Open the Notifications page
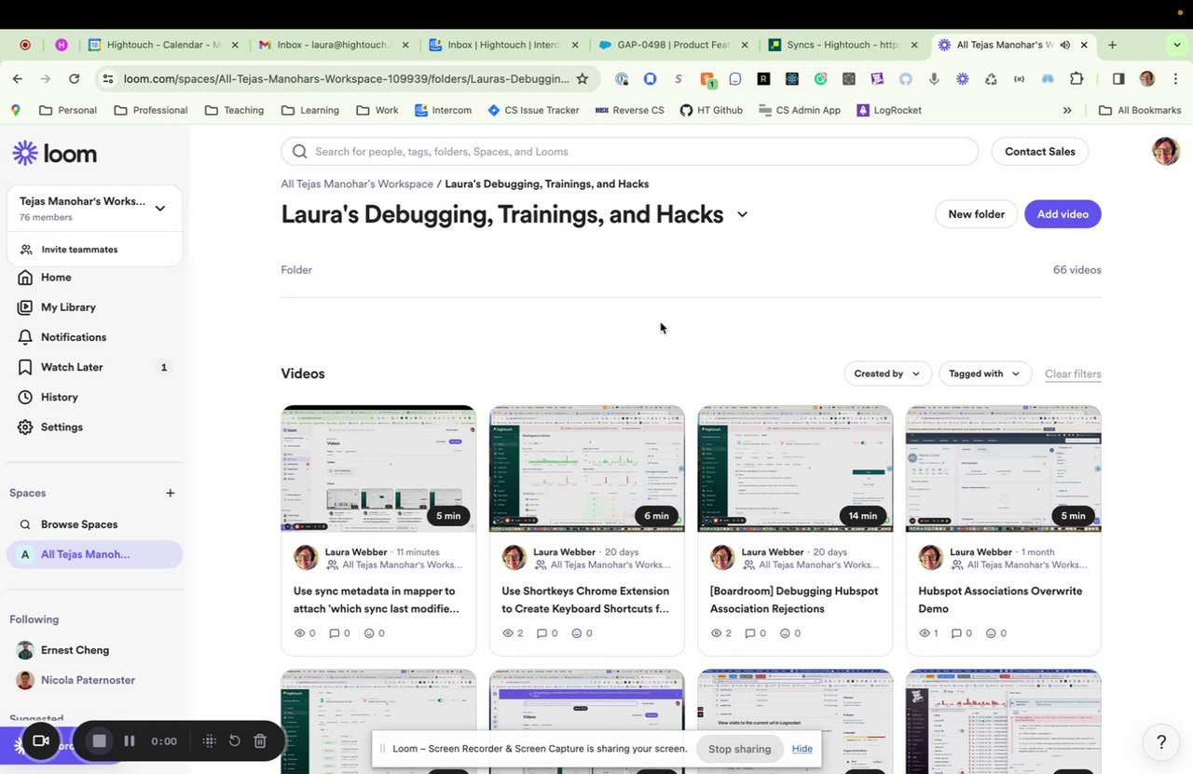Viewport: 1193px width, 774px height. click(x=74, y=337)
